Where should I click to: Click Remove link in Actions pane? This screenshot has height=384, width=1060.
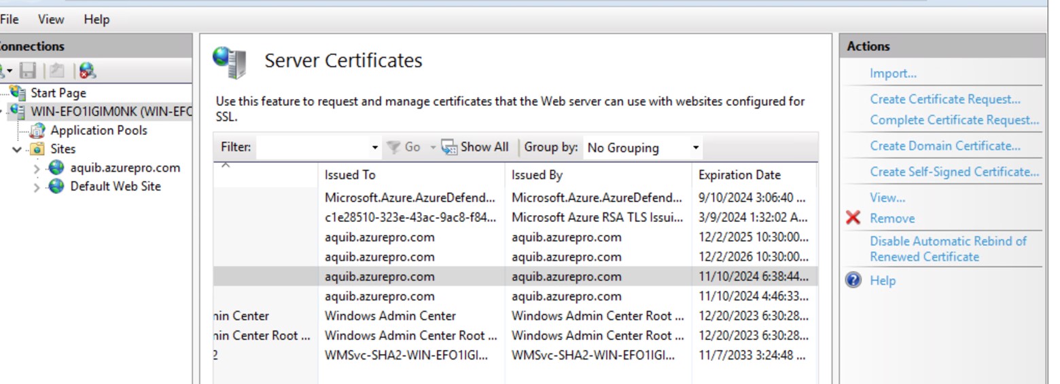(892, 218)
